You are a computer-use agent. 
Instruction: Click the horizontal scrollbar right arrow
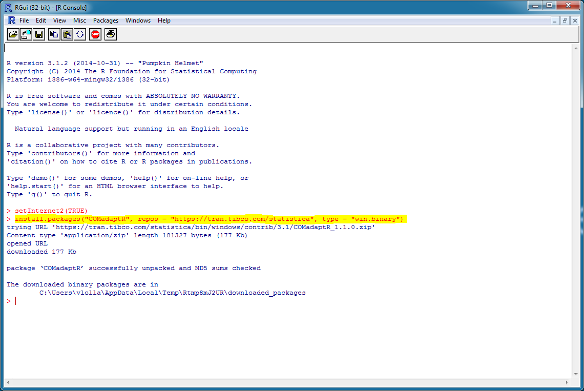(x=567, y=382)
